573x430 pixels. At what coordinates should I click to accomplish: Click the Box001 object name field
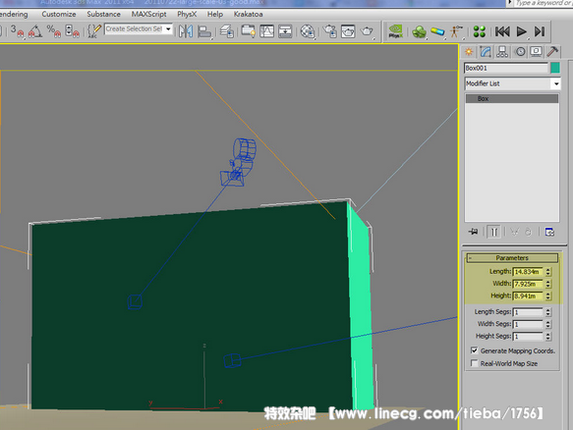[x=506, y=69]
